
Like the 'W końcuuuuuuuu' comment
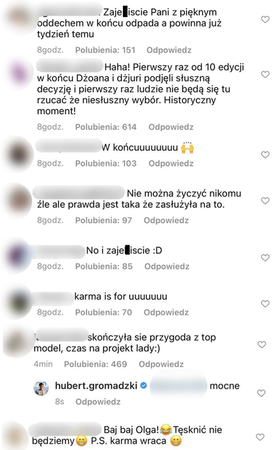point(265,155)
